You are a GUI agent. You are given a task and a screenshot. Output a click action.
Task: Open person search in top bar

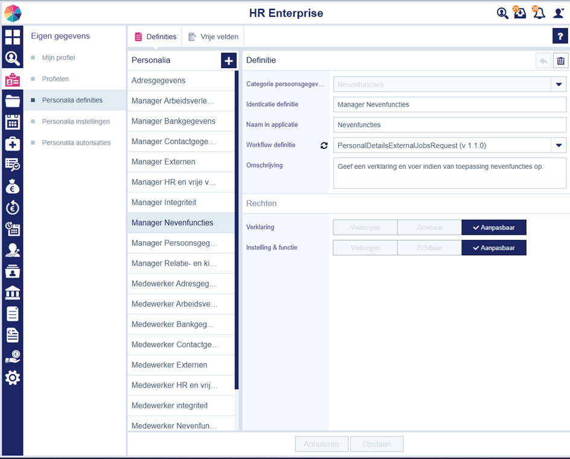pos(502,13)
